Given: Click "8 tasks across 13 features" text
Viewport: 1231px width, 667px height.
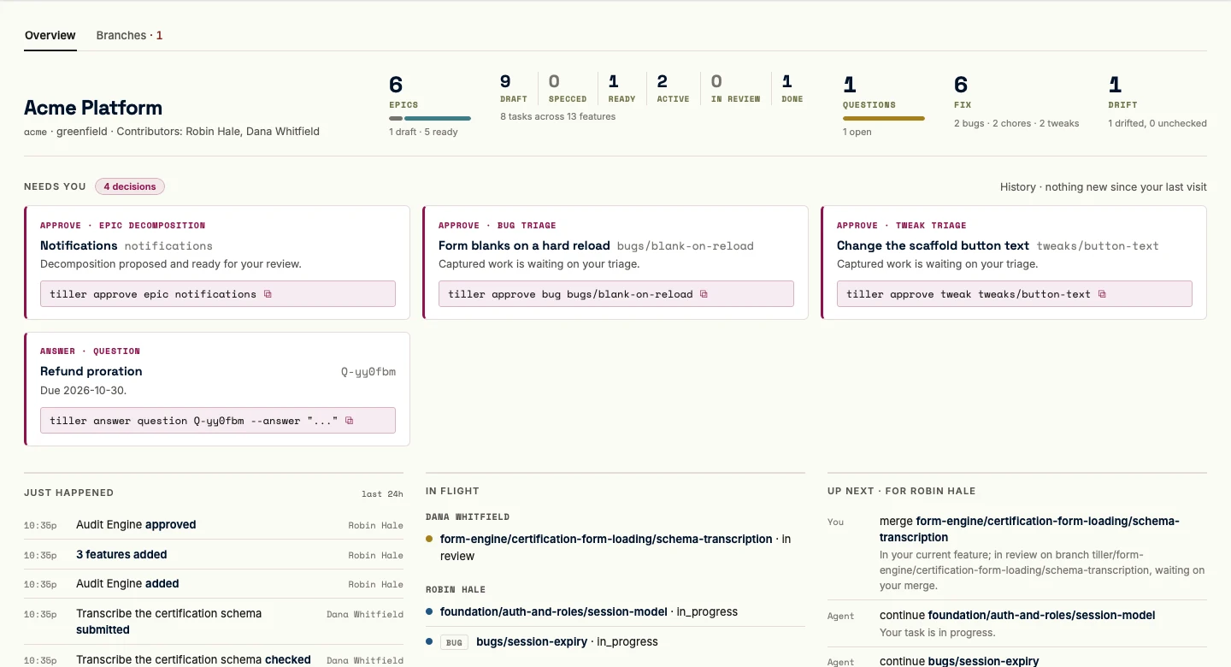Looking at the screenshot, I should point(558,116).
